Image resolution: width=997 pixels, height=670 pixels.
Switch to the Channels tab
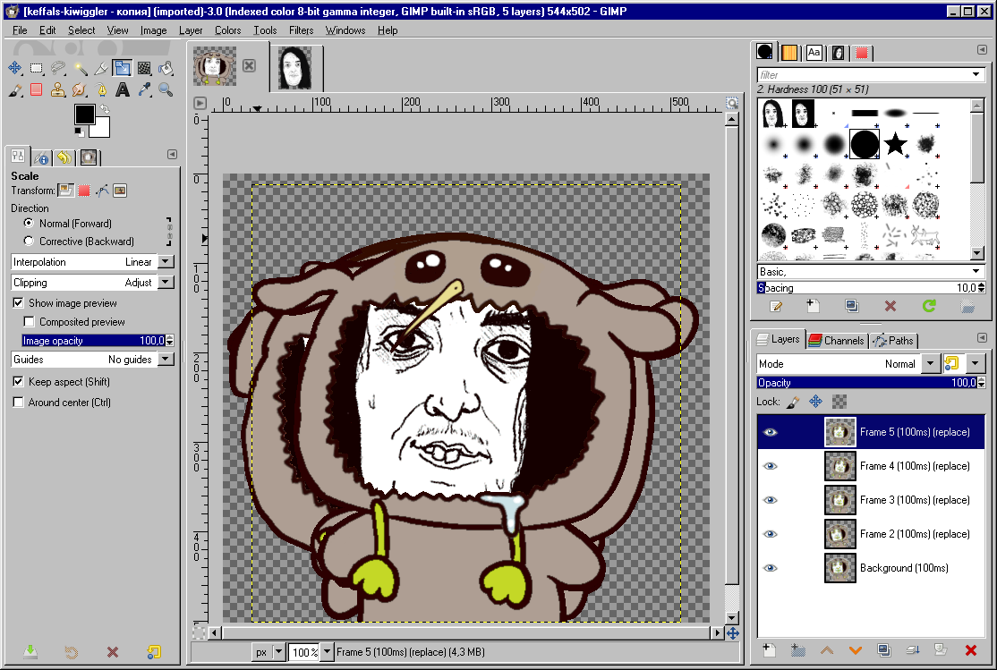tap(836, 341)
